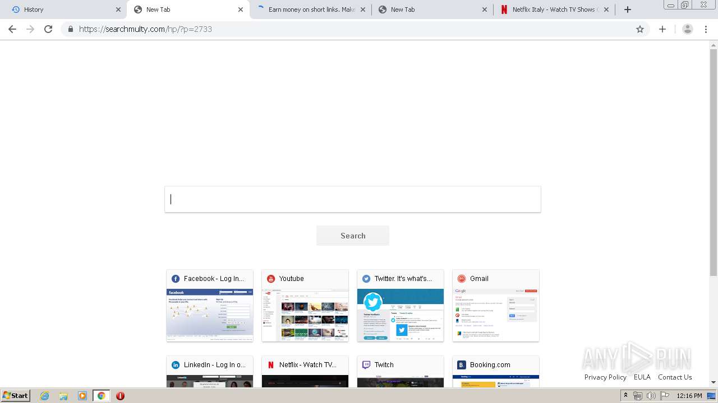This screenshot has width=718, height=403.
Task: Launch Internet Explorer from taskbar
Action: click(45, 396)
